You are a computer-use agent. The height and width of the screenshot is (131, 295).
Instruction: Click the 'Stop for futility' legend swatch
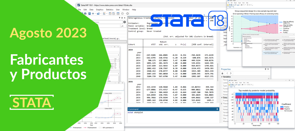[281, 26]
